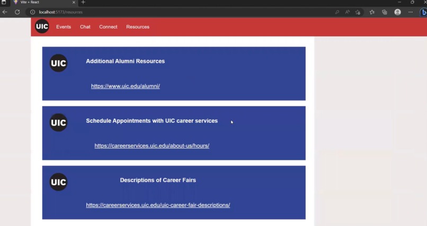Open a new browser tab
The image size is (427, 226).
point(83,2)
